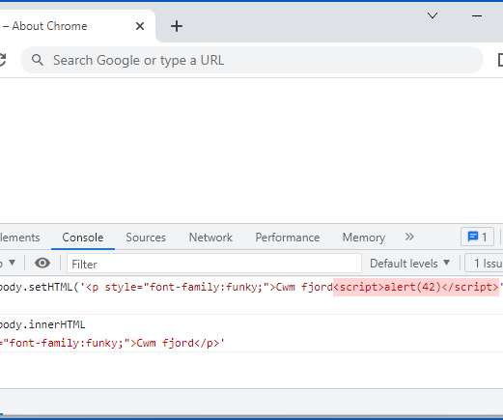Open the tab search chevron

(433, 15)
